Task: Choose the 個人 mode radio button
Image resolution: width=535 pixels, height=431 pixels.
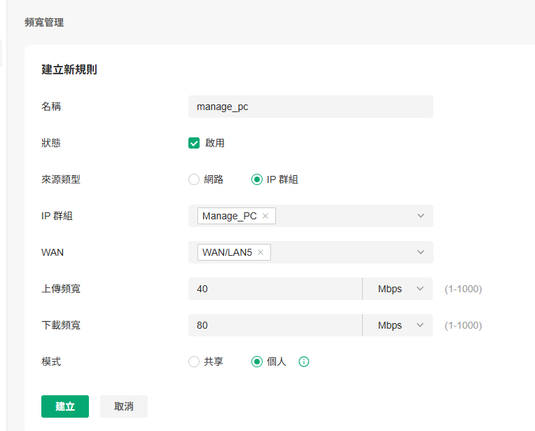Action: point(256,362)
